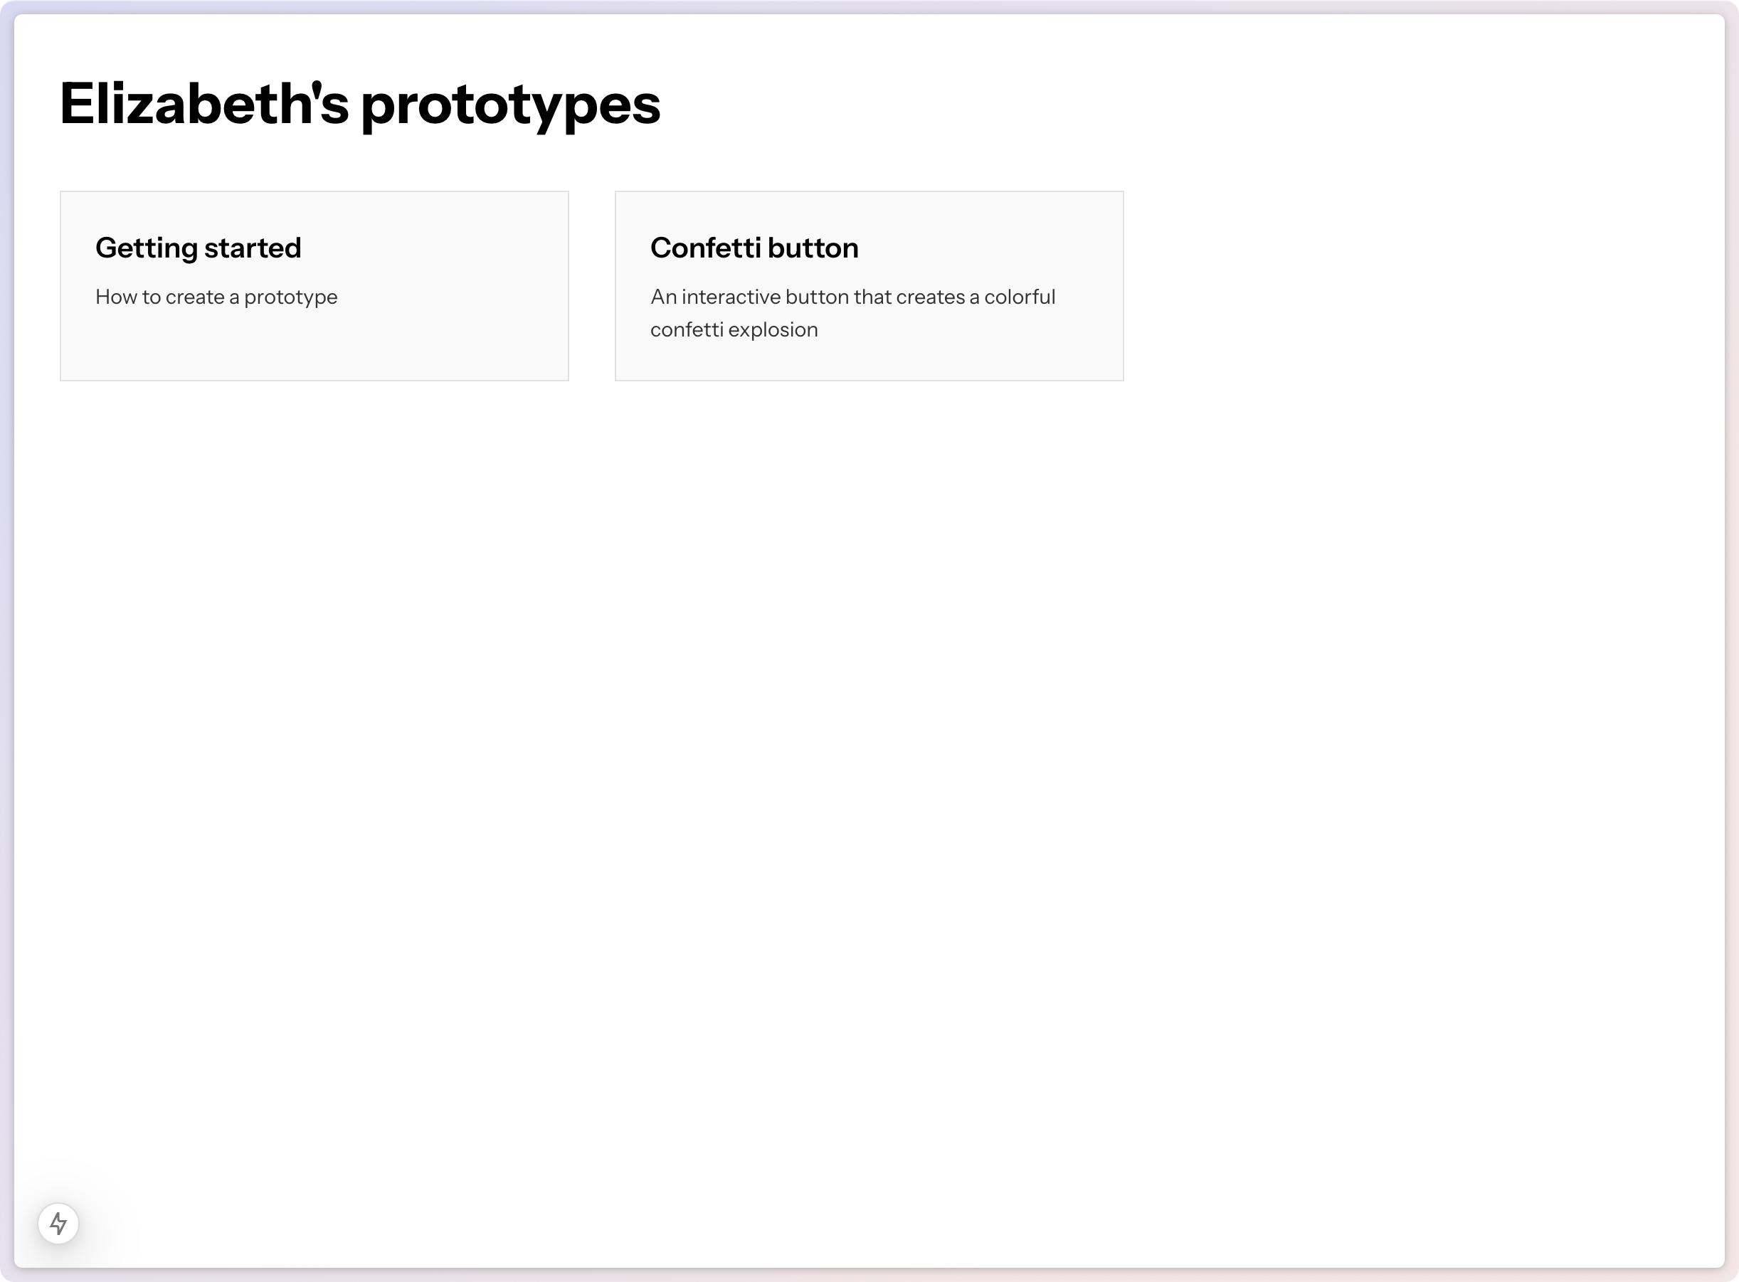Click the word "prototype" in first card description
The image size is (1739, 1282).
click(x=291, y=298)
